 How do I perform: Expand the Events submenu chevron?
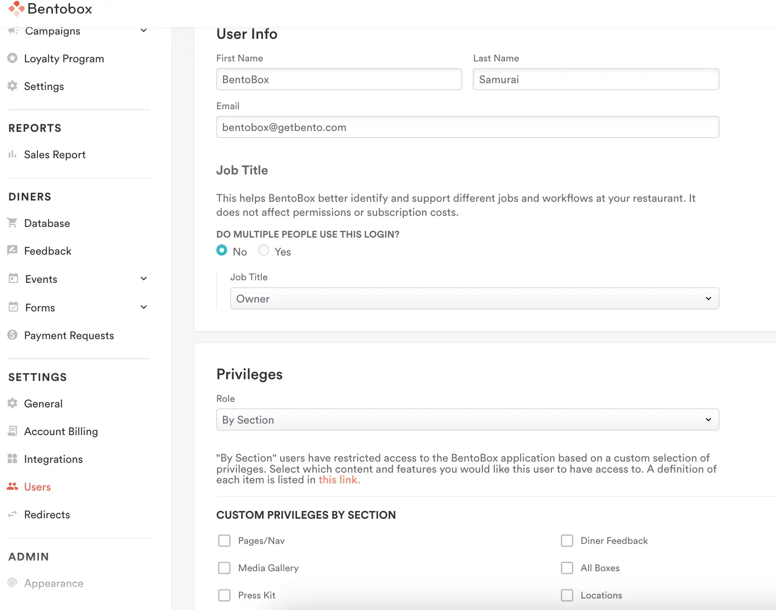click(x=144, y=279)
